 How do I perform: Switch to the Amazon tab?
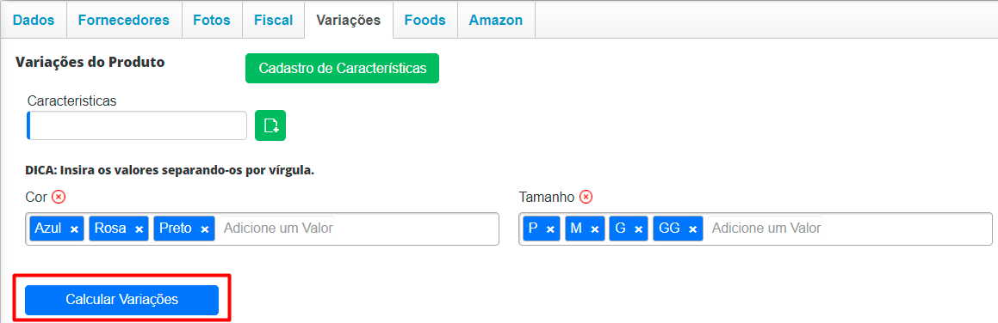tap(496, 20)
